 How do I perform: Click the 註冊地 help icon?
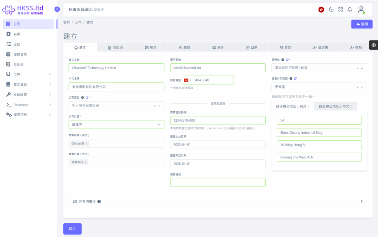(282, 60)
